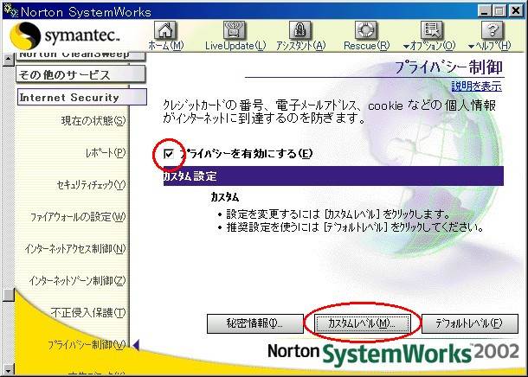The width and height of the screenshot is (528, 377).
Task: Select the Norton CleanSweep sidebar section
Action: point(80,56)
